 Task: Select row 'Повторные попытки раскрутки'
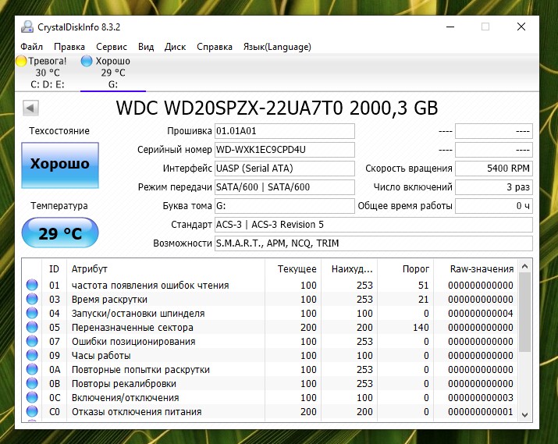(x=271, y=369)
